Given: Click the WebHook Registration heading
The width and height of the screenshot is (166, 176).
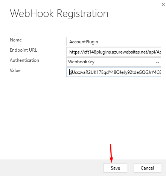Looking at the screenshot, I should tap(59, 14).
